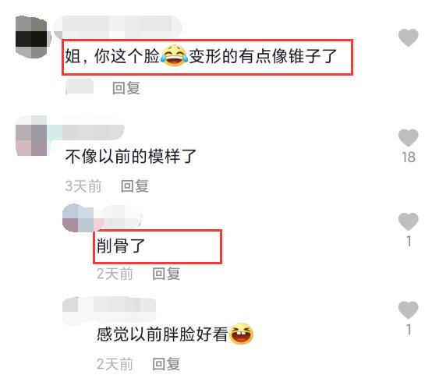
Task: Reply to the first comment about 锥子
Action: pyautogui.click(x=126, y=88)
